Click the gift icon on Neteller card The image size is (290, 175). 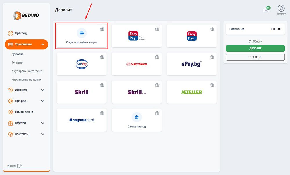pyautogui.click(x=212, y=85)
